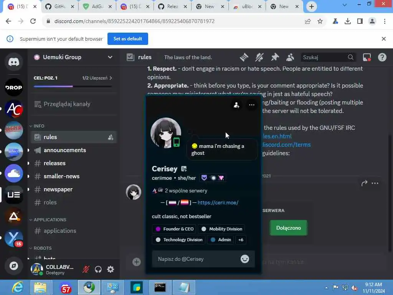Select the smaller-news channel
The height and width of the screenshot is (295, 393).
coord(74,176)
